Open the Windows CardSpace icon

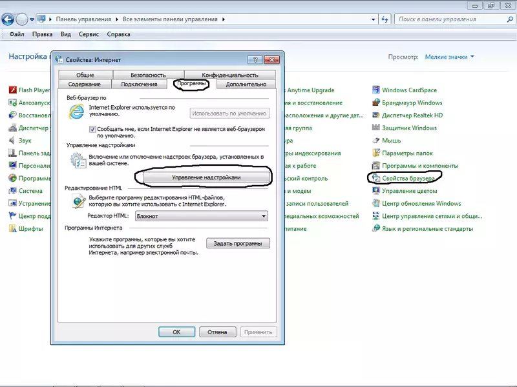tap(376, 90)
